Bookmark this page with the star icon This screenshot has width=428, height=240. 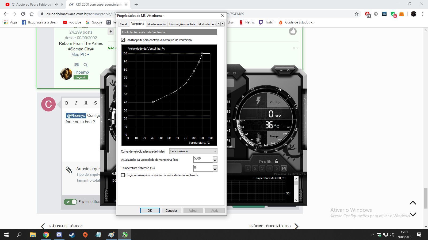coord(357,14)
